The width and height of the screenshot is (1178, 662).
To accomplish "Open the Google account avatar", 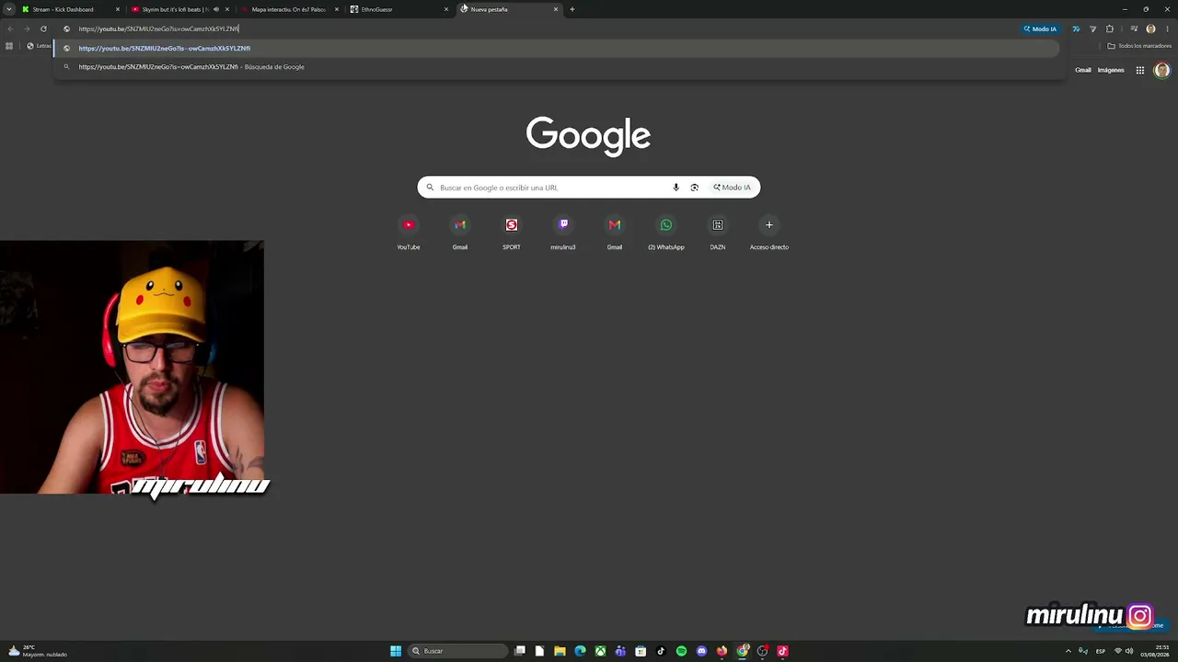I will [x=1161, y=70].
